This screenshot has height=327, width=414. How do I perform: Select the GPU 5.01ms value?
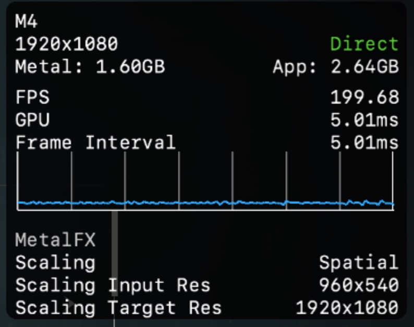364,120
